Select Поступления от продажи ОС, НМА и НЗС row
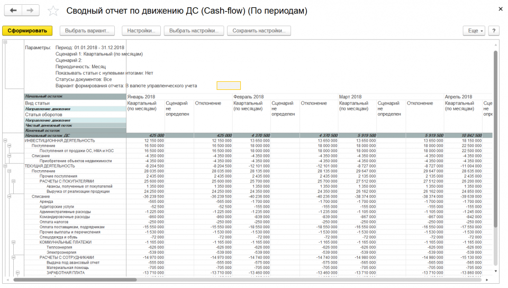The width and height of the screenshot is (508, 288). (76, 151)
